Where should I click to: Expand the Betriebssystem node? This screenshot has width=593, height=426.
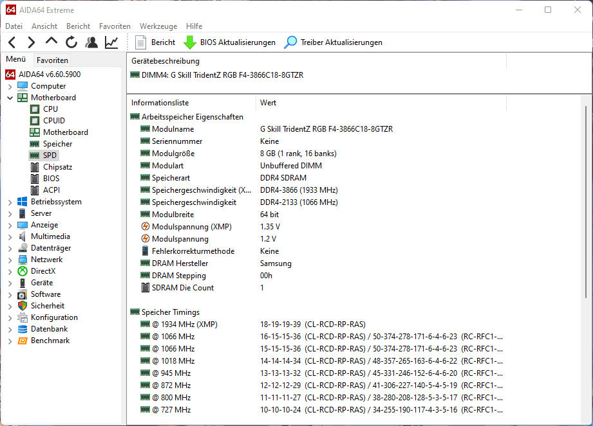tap(10, 202)
